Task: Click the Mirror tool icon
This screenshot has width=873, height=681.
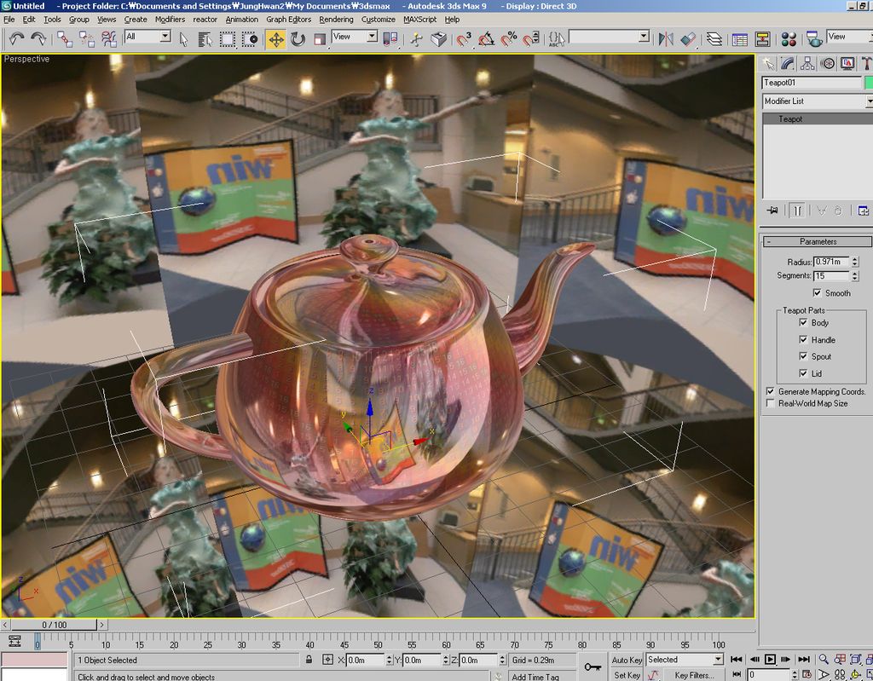Action: point(665,38)
